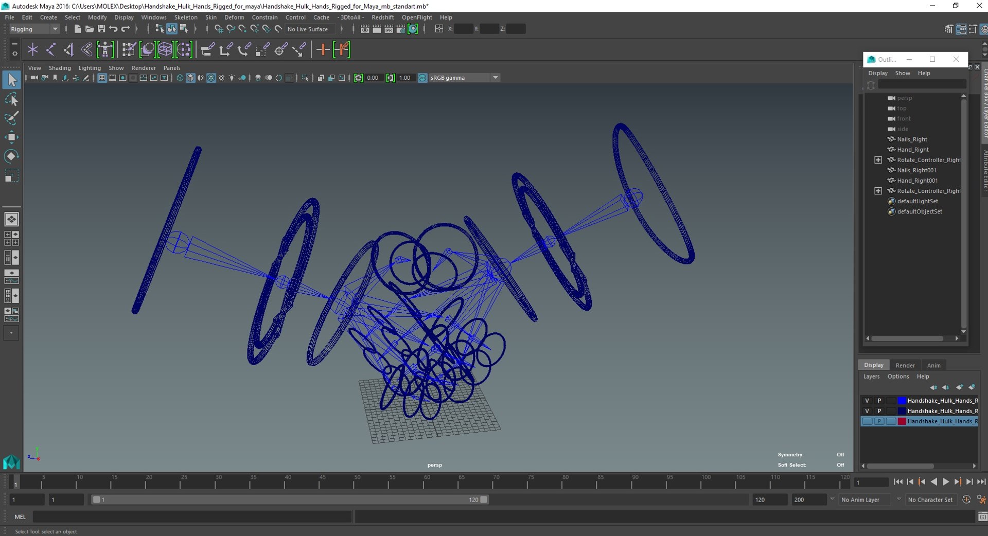988x536 pixels.
Task: Activate the Lasso select tool
Action: point(11,99)
